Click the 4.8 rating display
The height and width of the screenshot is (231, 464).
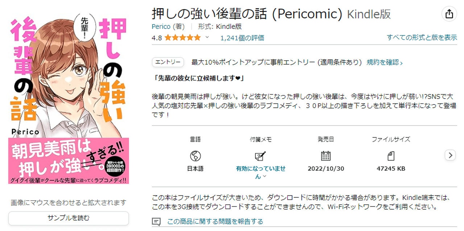pyautogui.click(x=157, y=37)
